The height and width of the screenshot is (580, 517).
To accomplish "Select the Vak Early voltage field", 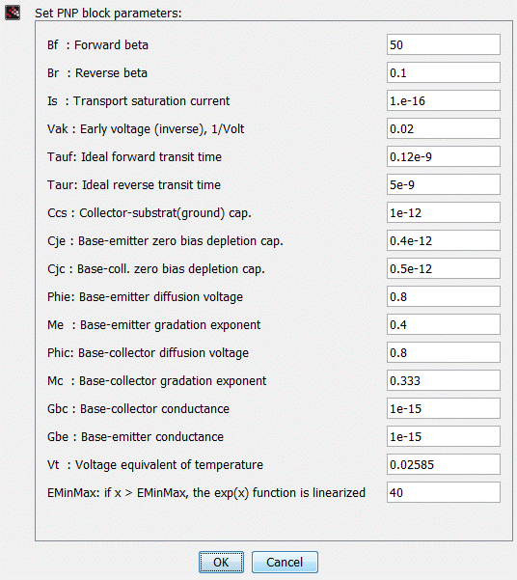I will tap(444, 128).
